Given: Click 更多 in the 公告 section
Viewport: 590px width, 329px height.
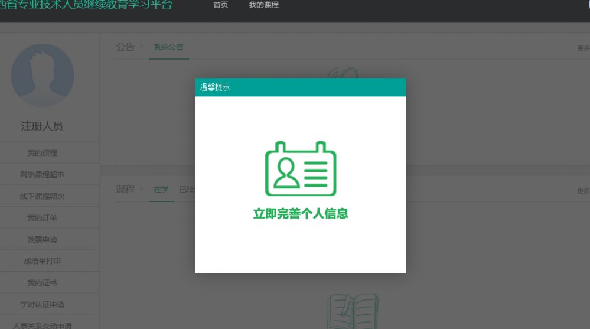Looking at the screenshot, I should click(x=583, y=48).
